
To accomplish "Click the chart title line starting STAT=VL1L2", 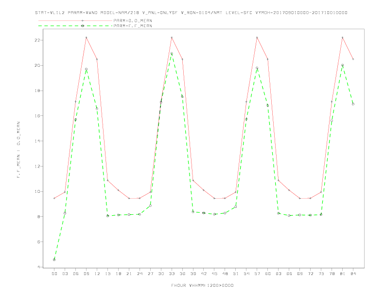I will pos(191,13).
